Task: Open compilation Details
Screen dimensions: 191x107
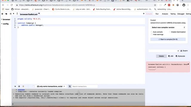Action: tap(161, 56)
